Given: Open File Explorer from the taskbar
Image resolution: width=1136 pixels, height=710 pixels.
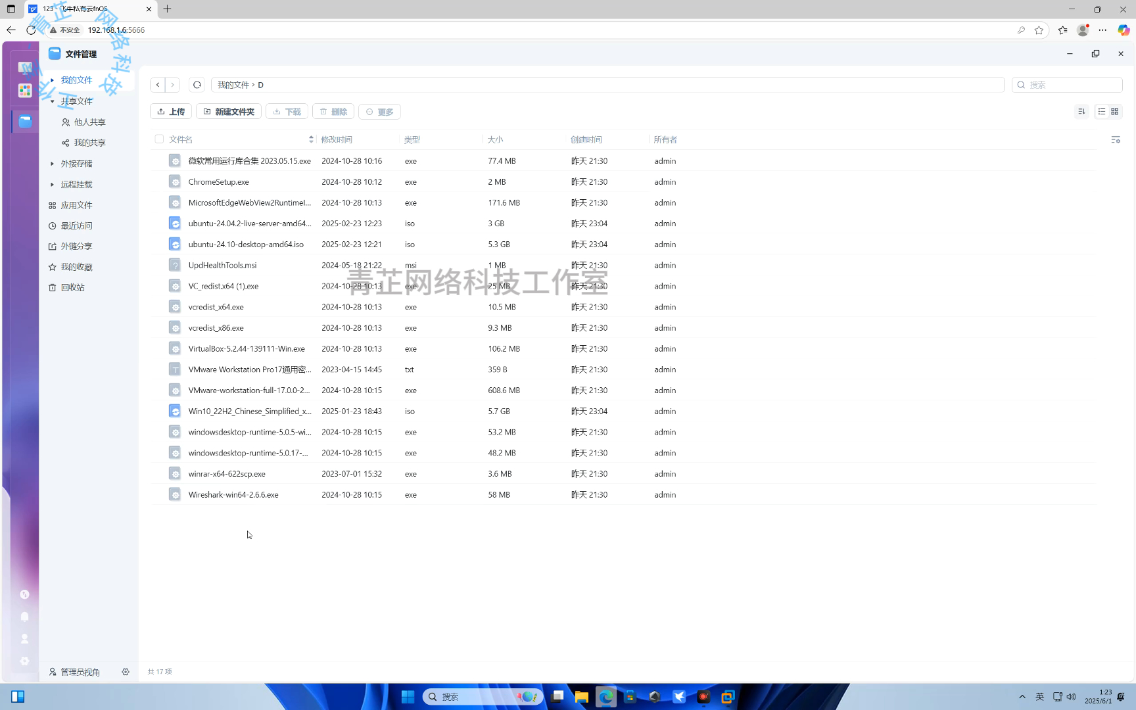Looking at the screenshot, I should coord(581,697).
